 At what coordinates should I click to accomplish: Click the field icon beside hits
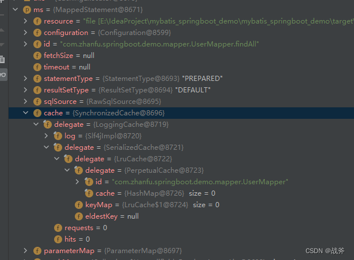tap(58, 239)
